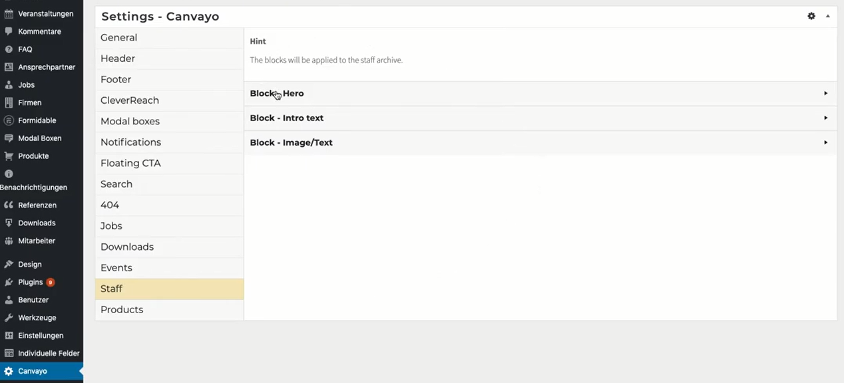The image size is (844, 383).
Task: Click the Werkzeuge wrench icon
Action: click(9, 318)
